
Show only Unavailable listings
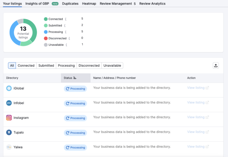click(112, 66)
